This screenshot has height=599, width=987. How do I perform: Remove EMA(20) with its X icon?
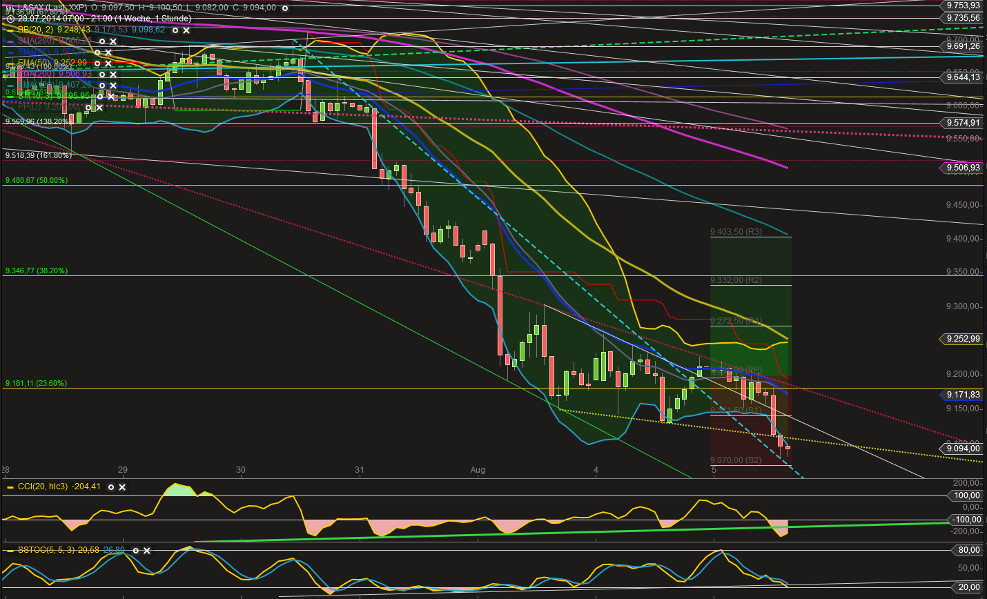click(108, 52)
